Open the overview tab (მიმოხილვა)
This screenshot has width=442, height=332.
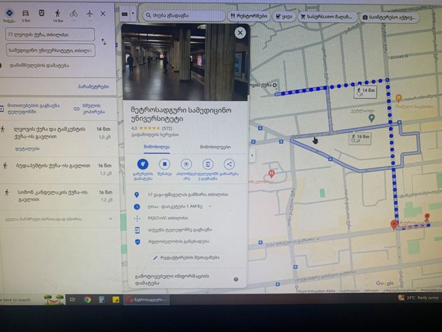157,147
